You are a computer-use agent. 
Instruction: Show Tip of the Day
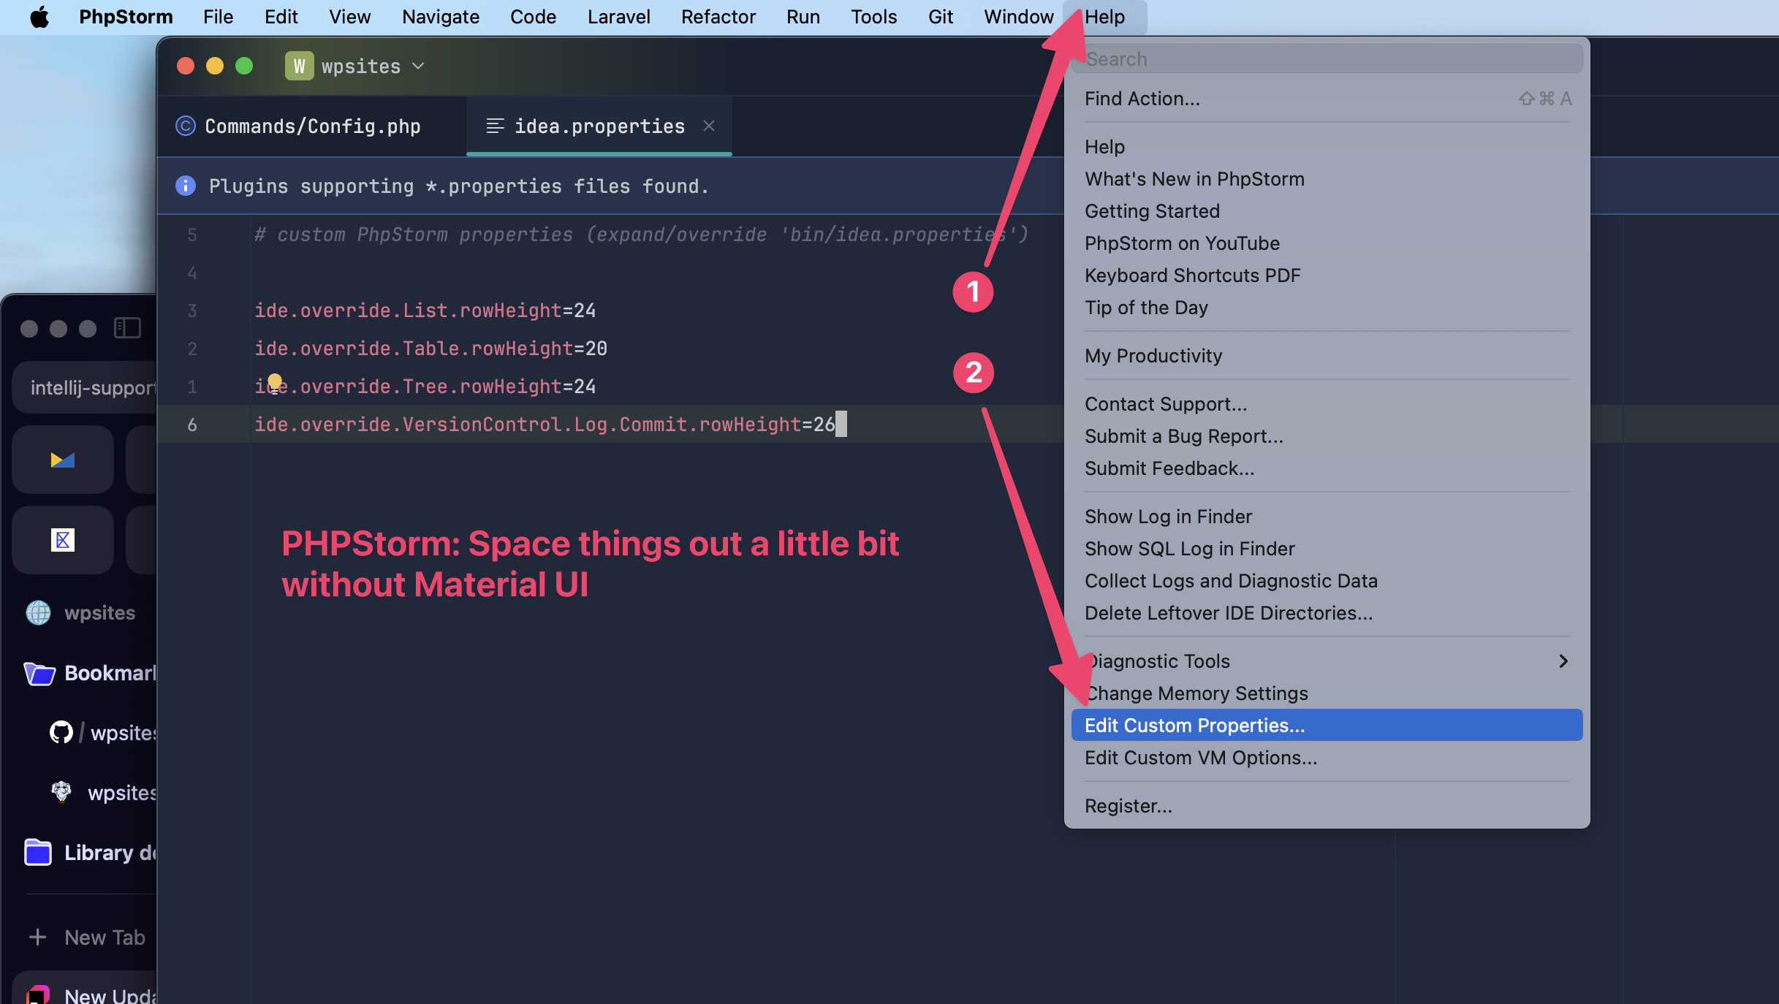tap(1327, 308)
